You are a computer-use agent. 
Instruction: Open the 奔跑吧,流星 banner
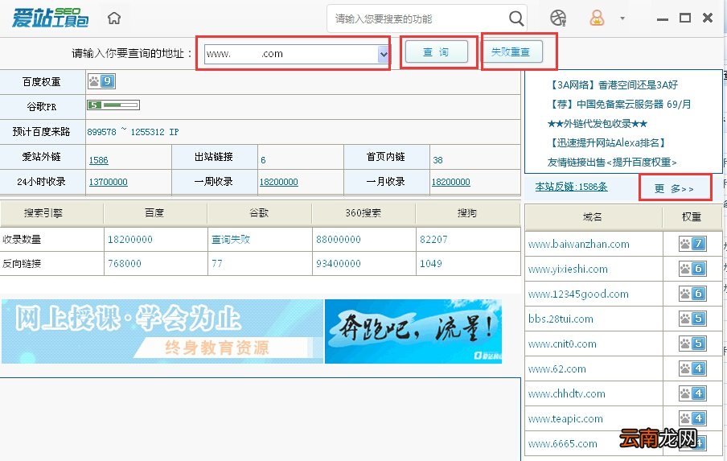pyautogui.click(x=413, y=331)
